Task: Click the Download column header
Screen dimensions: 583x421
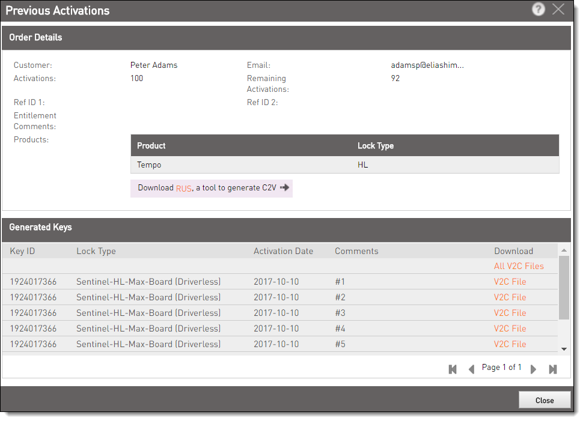Action: pyautogui.click(x=513, y=251)
